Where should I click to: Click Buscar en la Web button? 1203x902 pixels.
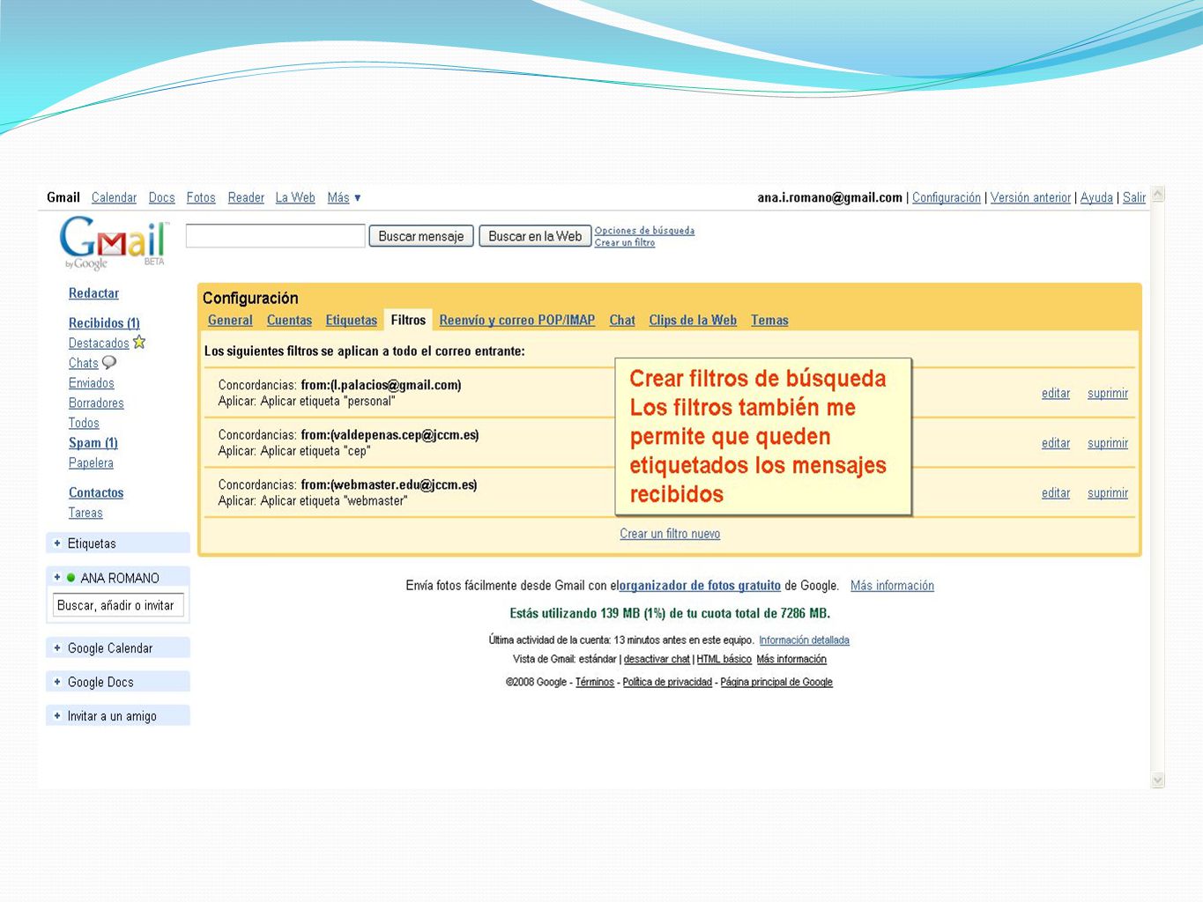coord(535,236)
